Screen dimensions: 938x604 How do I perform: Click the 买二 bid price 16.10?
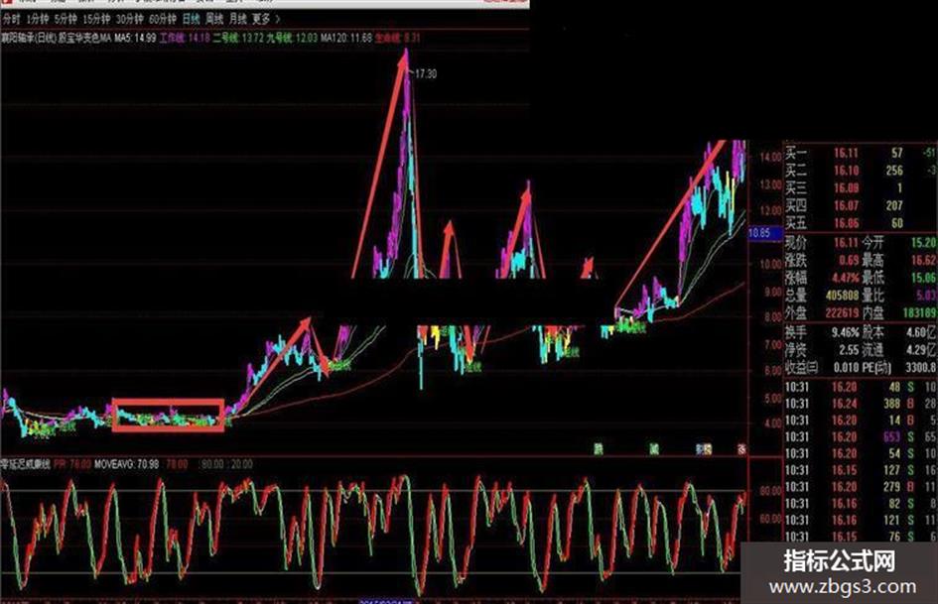coord(846,171)
